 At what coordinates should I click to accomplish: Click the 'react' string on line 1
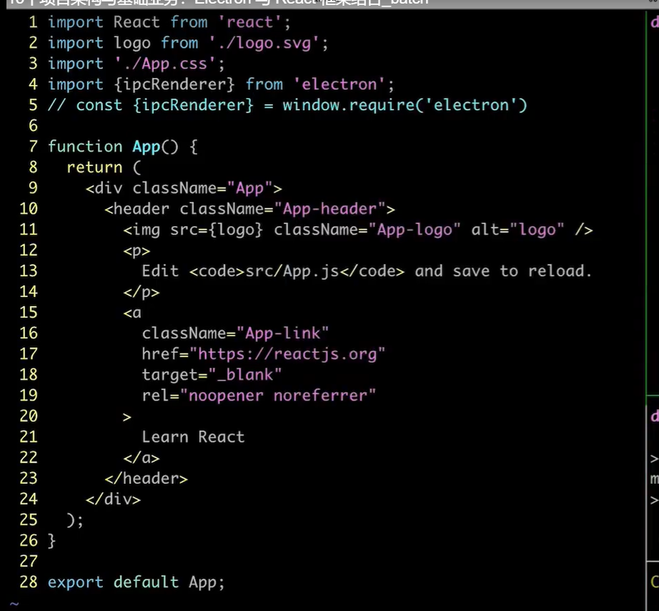pyautogui.click(x=254, y=22)
